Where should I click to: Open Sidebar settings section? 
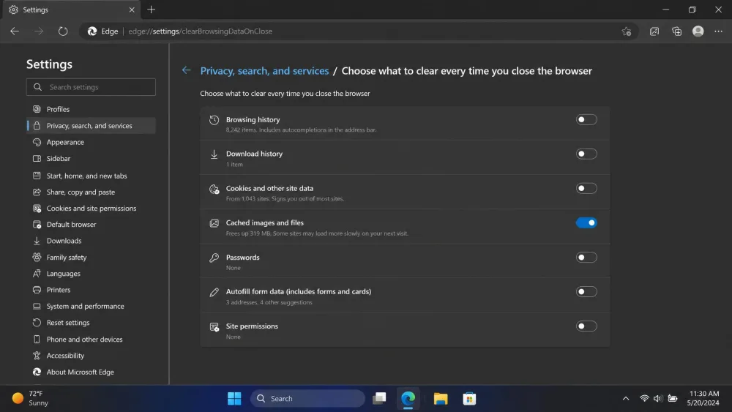click(91, 159)
